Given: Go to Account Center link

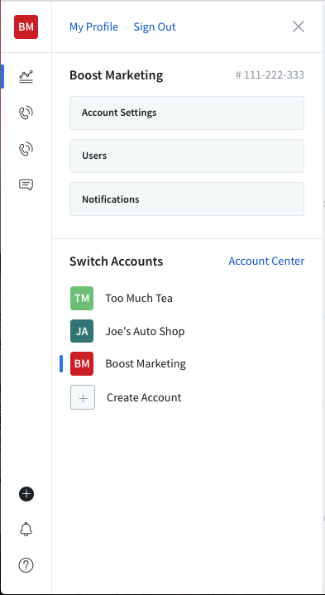Looking at the screenshot, I should pyautogui.click(x=266, y=261).
